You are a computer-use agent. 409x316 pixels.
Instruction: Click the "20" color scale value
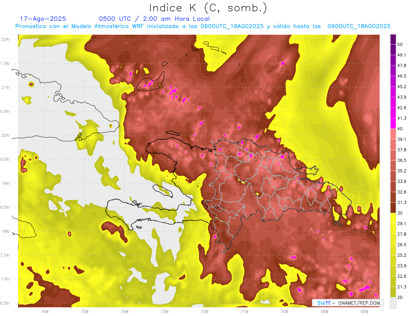point(400,297)
